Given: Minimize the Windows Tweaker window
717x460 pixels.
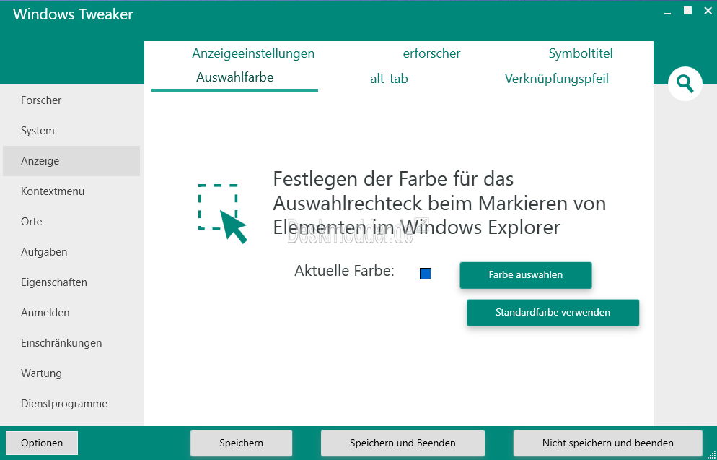Looking at the screenshot, I should tap(668, 14).
